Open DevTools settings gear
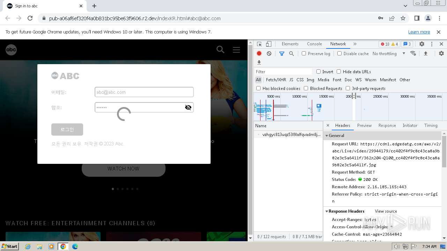The height and width of the screenshot is (251, 447). (422, 44)
